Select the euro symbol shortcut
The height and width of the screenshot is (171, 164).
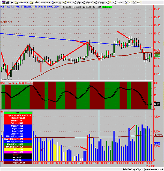point(67,2)
